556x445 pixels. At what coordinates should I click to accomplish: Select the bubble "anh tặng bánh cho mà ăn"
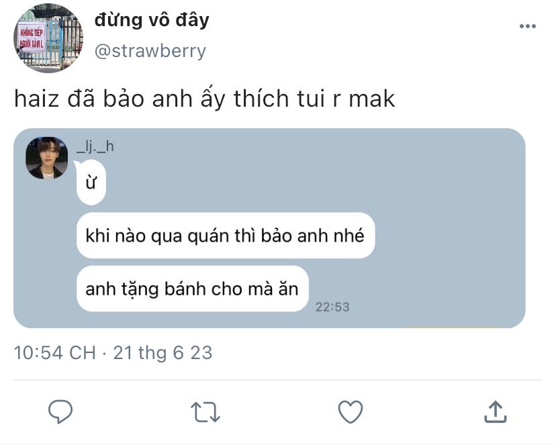[192, 289]
